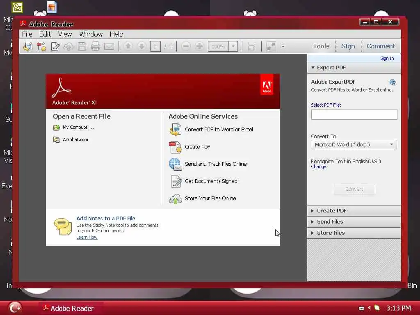Click the page number field in the toolbar
Image resolution: width=420 pixels, height=315 pixels.
pyautogui.click(x=155, y=47)
